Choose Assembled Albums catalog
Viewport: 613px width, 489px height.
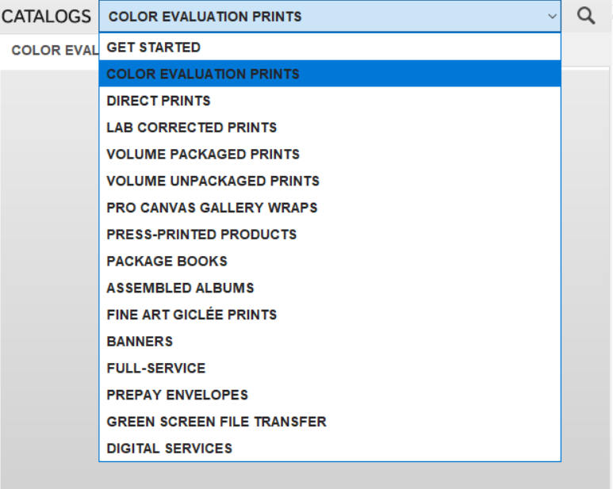coord(180,288)
